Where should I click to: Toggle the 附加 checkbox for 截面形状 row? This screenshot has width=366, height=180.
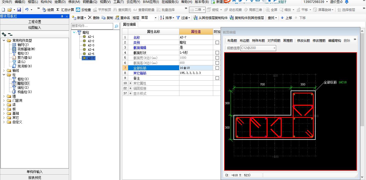(x=217, y=52)
